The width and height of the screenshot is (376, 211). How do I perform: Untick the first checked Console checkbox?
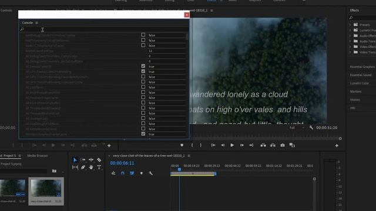pos(143,66)
